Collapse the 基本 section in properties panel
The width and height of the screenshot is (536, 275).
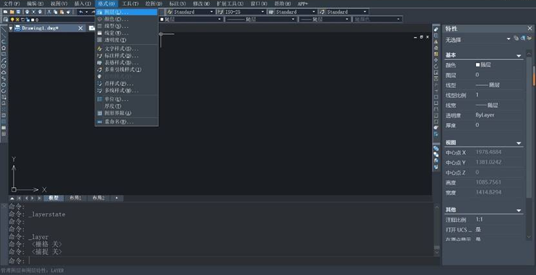(x=519, y=56)
